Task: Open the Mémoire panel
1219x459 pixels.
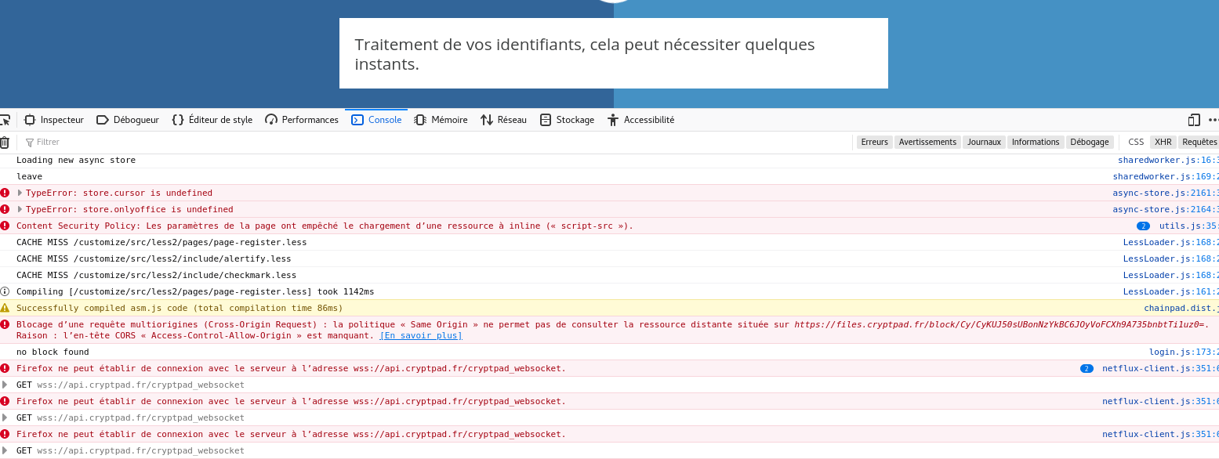Action: pyautogui.click(x=440, y=119)
